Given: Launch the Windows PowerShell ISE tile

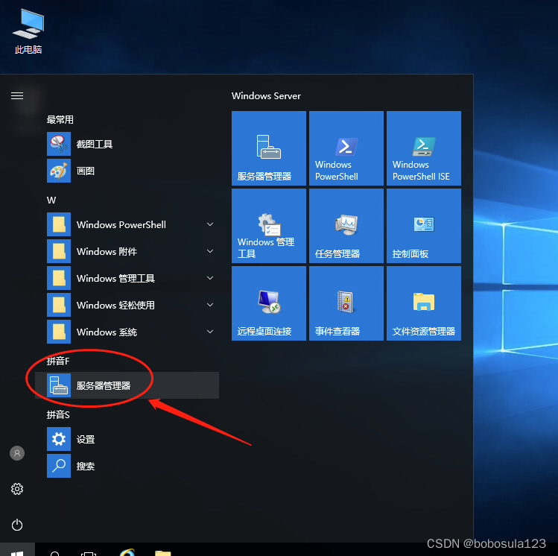Looking at the screenshot, I should pos(424,148).
